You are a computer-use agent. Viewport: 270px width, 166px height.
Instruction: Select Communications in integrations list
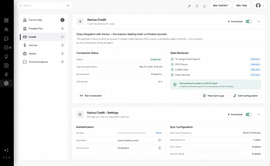(x=43, y=62)
